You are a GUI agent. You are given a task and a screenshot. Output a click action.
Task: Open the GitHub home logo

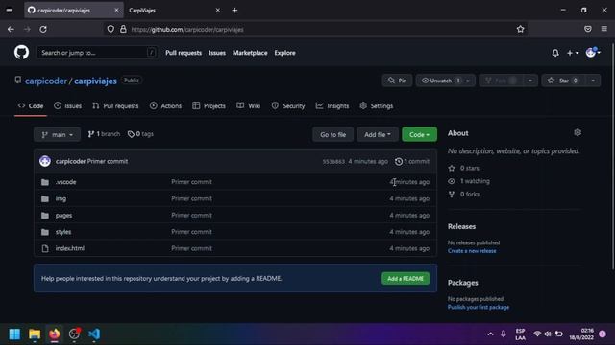21,53
